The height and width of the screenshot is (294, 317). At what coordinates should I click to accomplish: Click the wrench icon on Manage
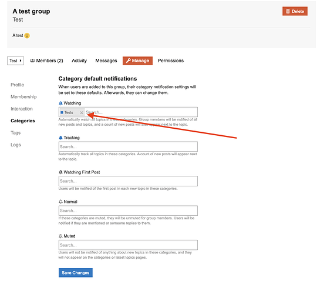click(128, 61)
